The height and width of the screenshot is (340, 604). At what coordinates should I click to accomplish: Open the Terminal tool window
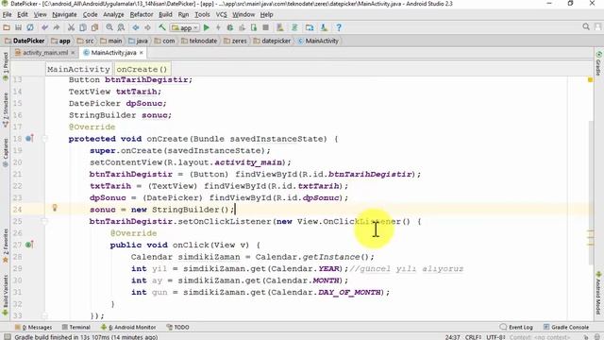[x=76, y=327]
